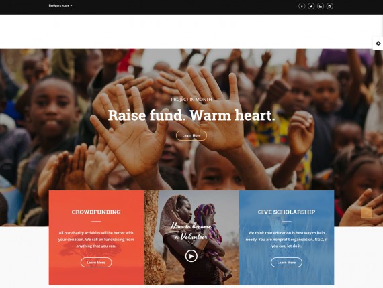Click the PROJECT IN MONTH label
This screenshot has width=383, height=288.
[x=191, y=99]
